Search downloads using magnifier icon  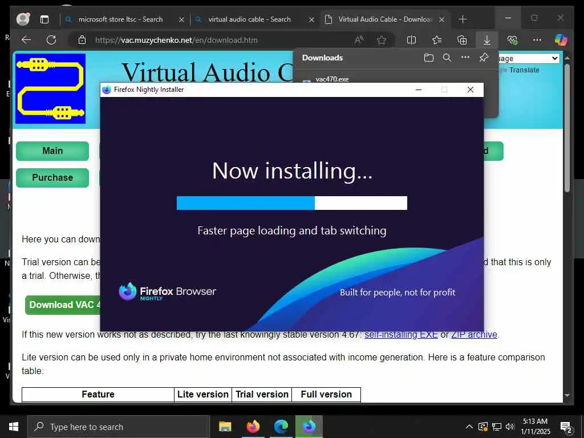pos(447,58)
